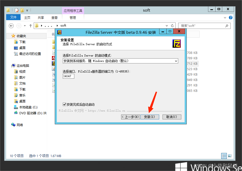This screenshot has height=171, width=242.
Task: Click the Explorer back navigation arrow
Action: coord(11,26)
